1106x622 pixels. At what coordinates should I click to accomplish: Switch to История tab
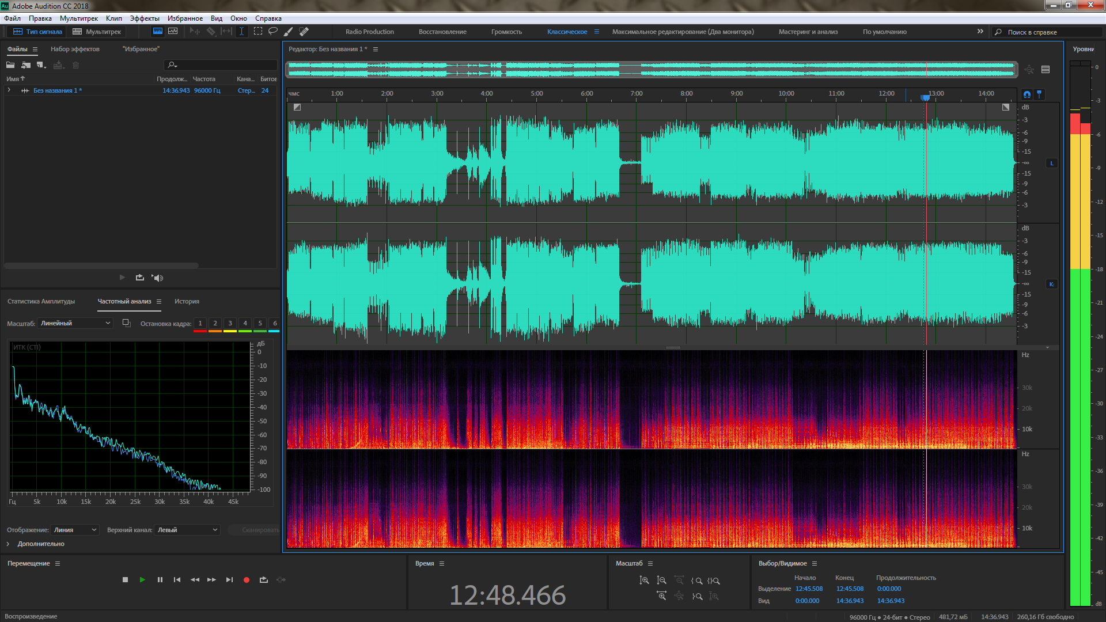pyautogui.click(x=187, y=301)
